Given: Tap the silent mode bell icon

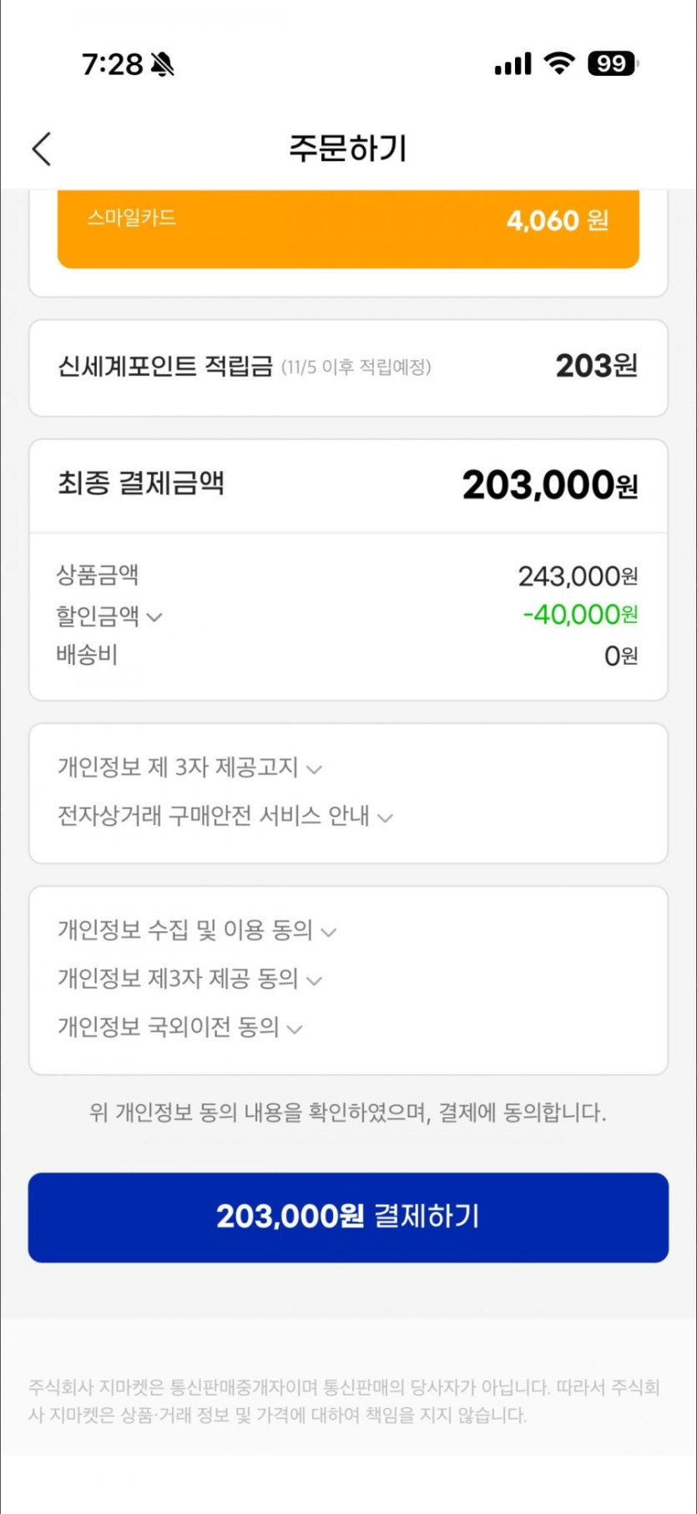Looking at the screenshot, I should coord(162,64).
